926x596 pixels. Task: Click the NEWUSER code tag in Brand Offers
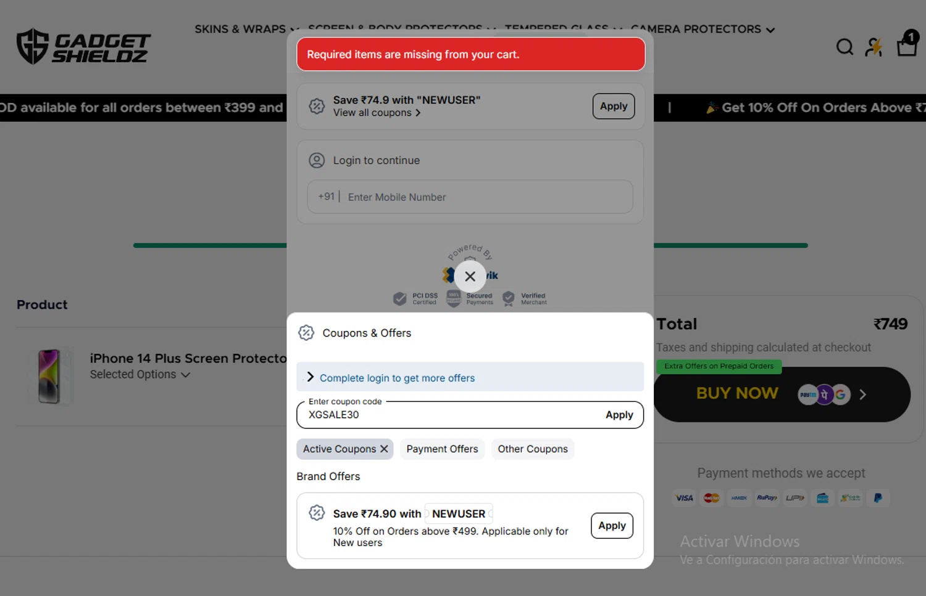tap(459, 513)
